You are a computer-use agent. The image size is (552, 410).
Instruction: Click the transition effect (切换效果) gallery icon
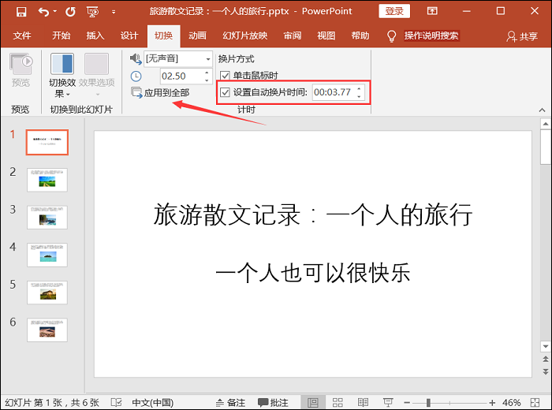coord(62,65)
